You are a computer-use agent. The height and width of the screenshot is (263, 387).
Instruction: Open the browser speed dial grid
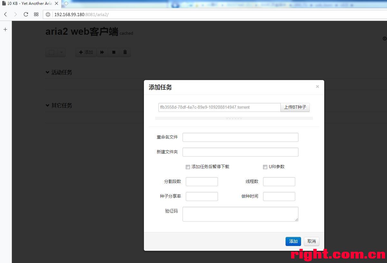pyautogui.click(x=36, y=14)
